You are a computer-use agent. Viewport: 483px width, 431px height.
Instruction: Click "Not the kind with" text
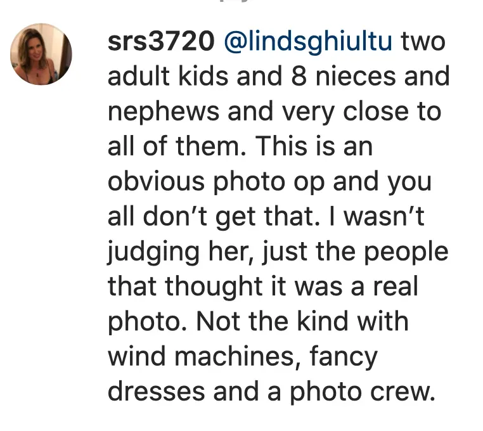point(303,322)
